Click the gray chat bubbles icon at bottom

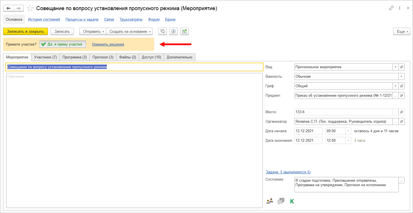(x=281, y=201)
